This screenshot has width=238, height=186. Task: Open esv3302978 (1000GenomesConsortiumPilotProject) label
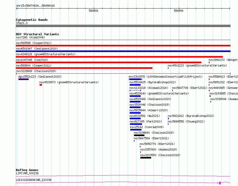coord(166,77)
